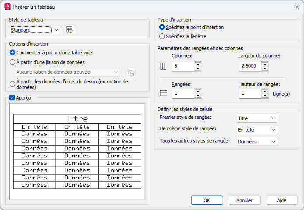This screenshot has width=304, height=210.
Task: Click the Largeur de colonne input field
Action: click(x=250, y=66)
